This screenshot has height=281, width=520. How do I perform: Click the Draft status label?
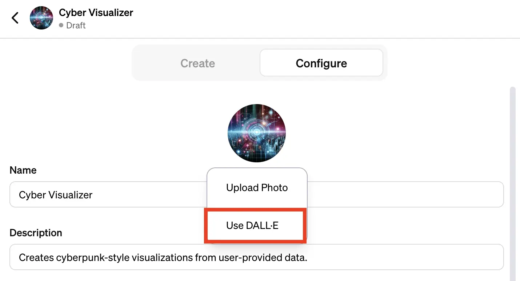(76, 25)
